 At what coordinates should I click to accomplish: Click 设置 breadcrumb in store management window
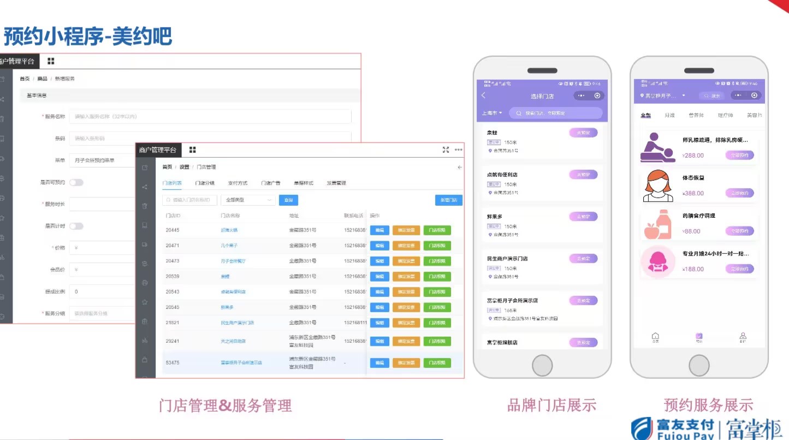[x=185, y=167]
